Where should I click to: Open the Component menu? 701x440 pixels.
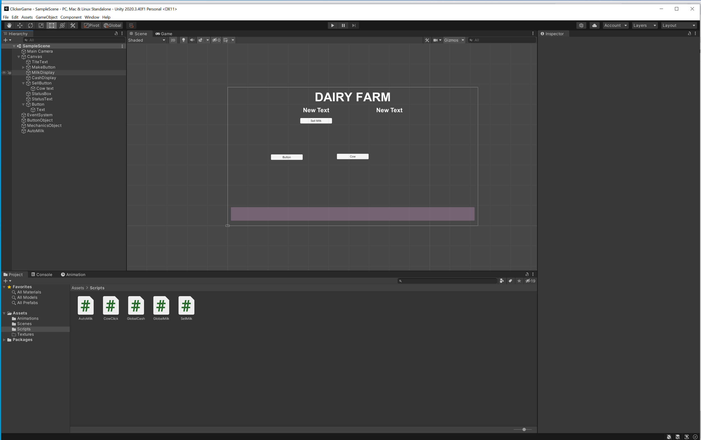[x=71, y=17]
